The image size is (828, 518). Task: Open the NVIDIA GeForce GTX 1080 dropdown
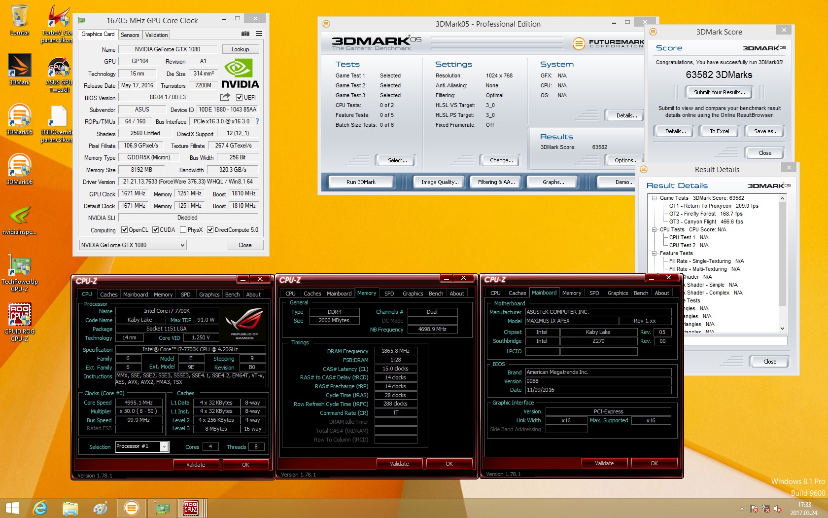click(133, 245)
